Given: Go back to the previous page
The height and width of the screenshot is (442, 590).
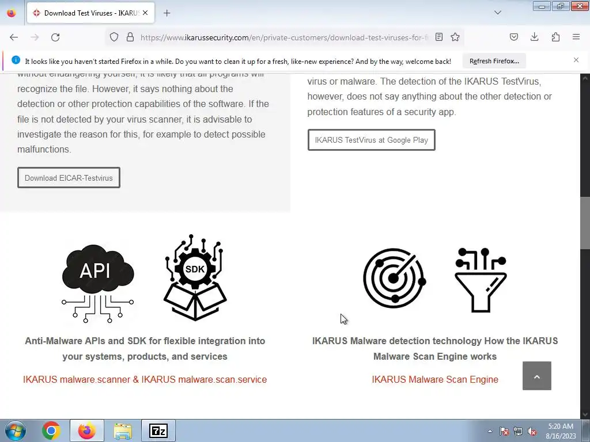Looking at the screenshot, I should (x=14, y=37).
